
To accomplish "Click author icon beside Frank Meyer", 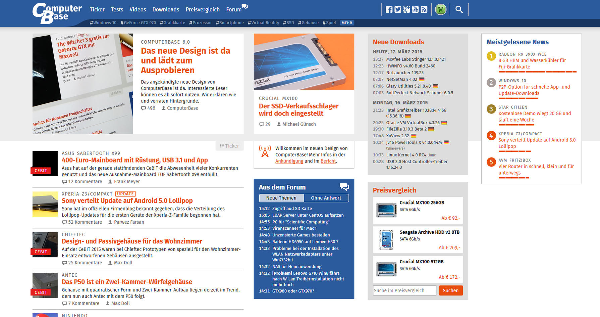I will 110,182.
